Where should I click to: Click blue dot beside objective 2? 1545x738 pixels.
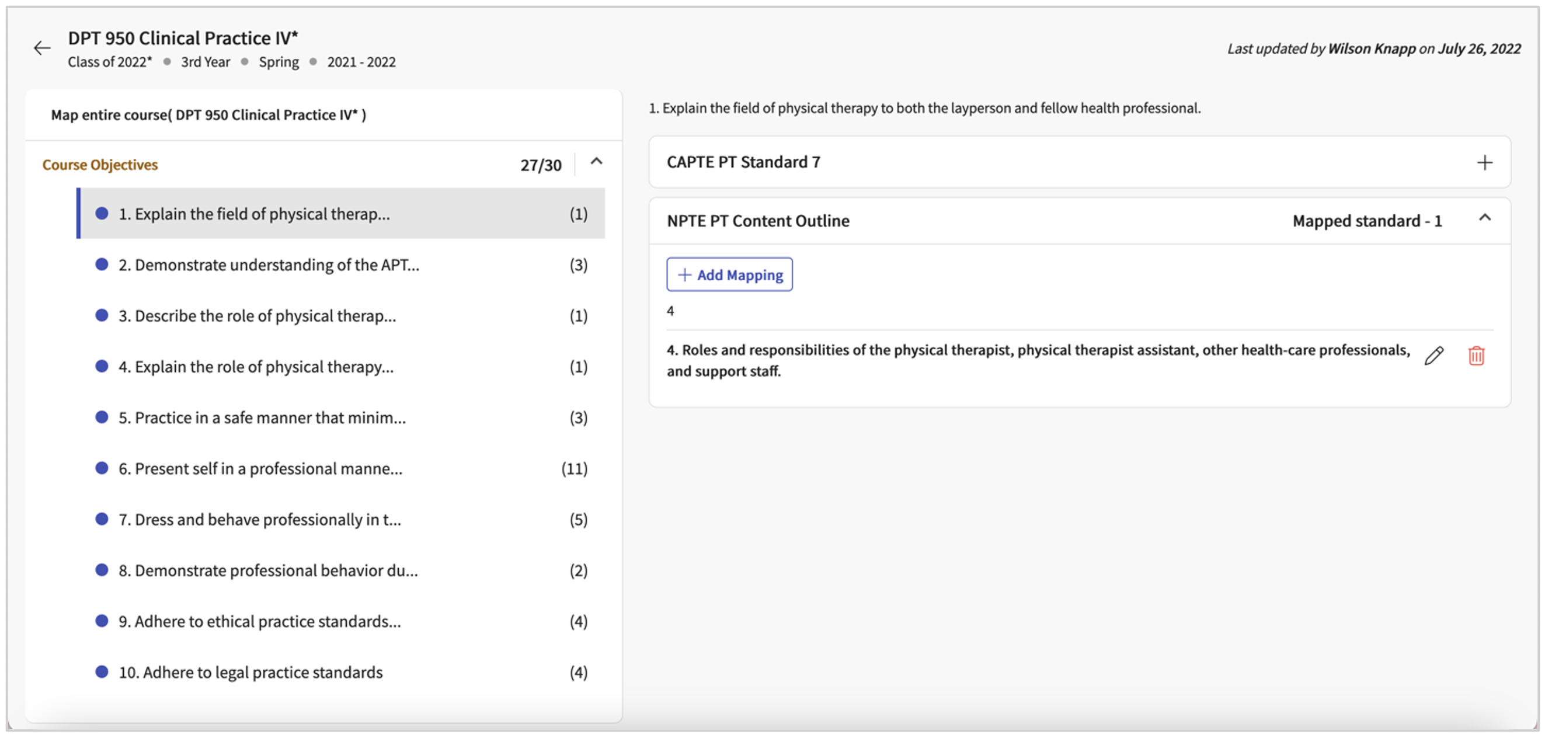[x=102, y=264]
